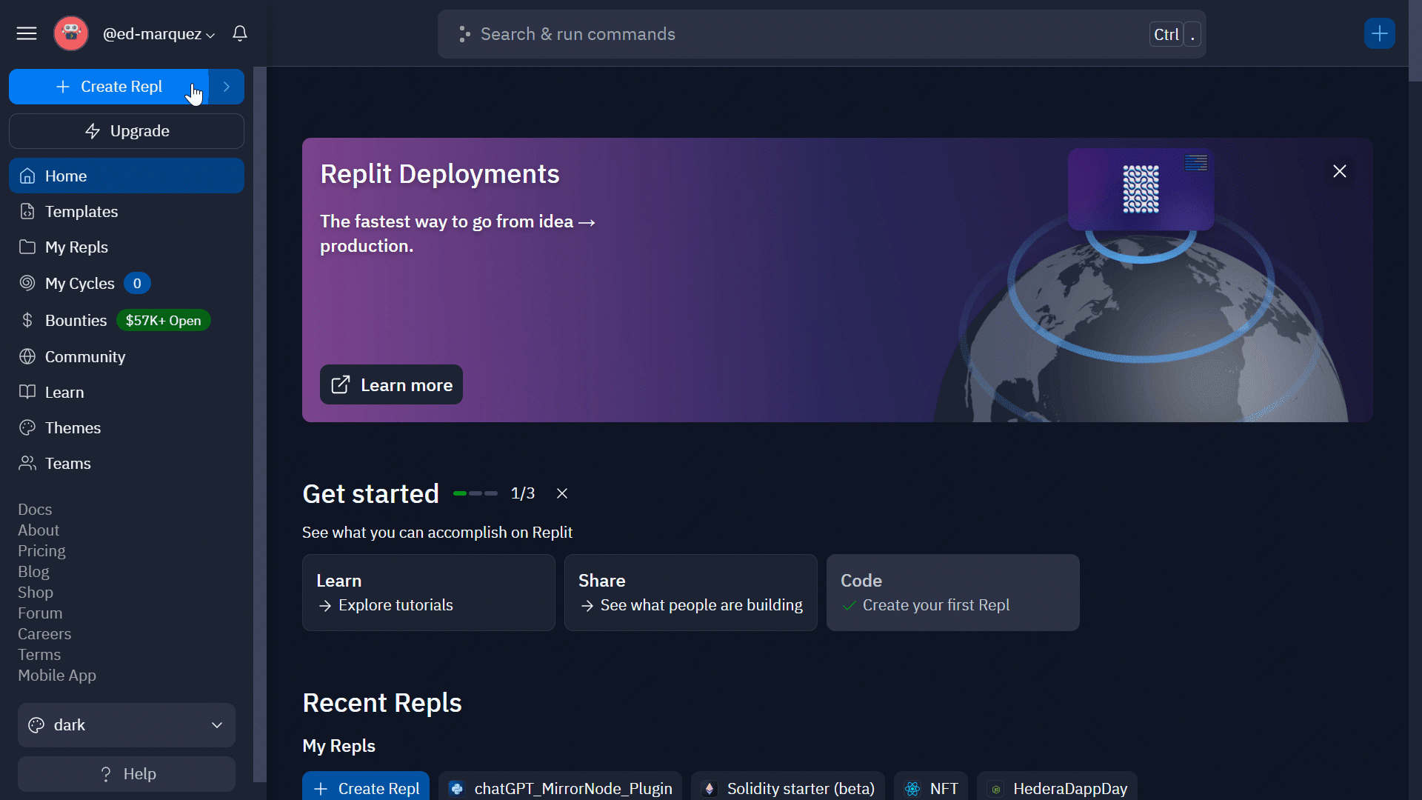Image resolution: width=1422 pixels, height=800 pixels.
Task: Expand the @ed-marquez account dropdown
Action: [x=158, y=34]
